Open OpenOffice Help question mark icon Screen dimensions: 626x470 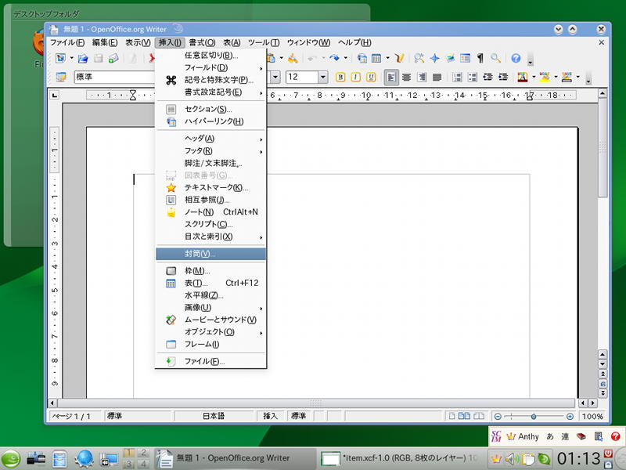[x=516, y=58]
